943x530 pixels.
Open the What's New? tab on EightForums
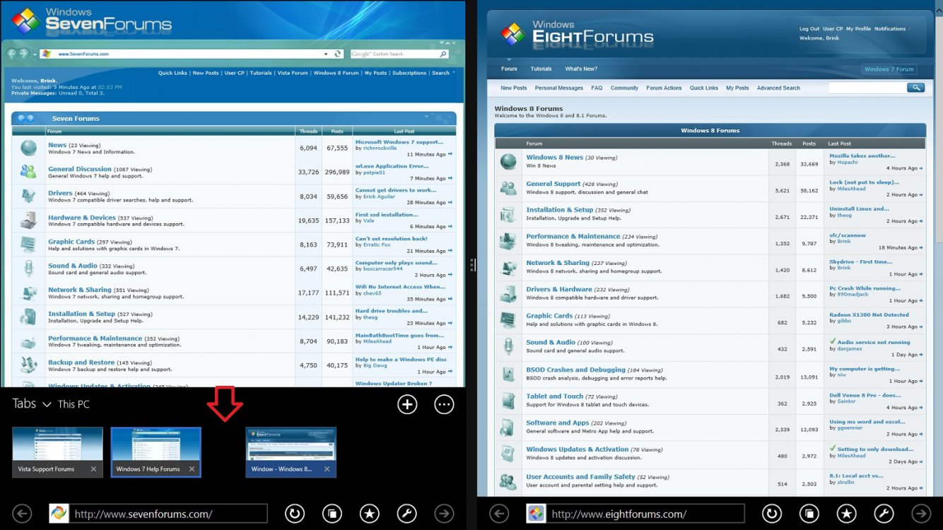point(580,69)
